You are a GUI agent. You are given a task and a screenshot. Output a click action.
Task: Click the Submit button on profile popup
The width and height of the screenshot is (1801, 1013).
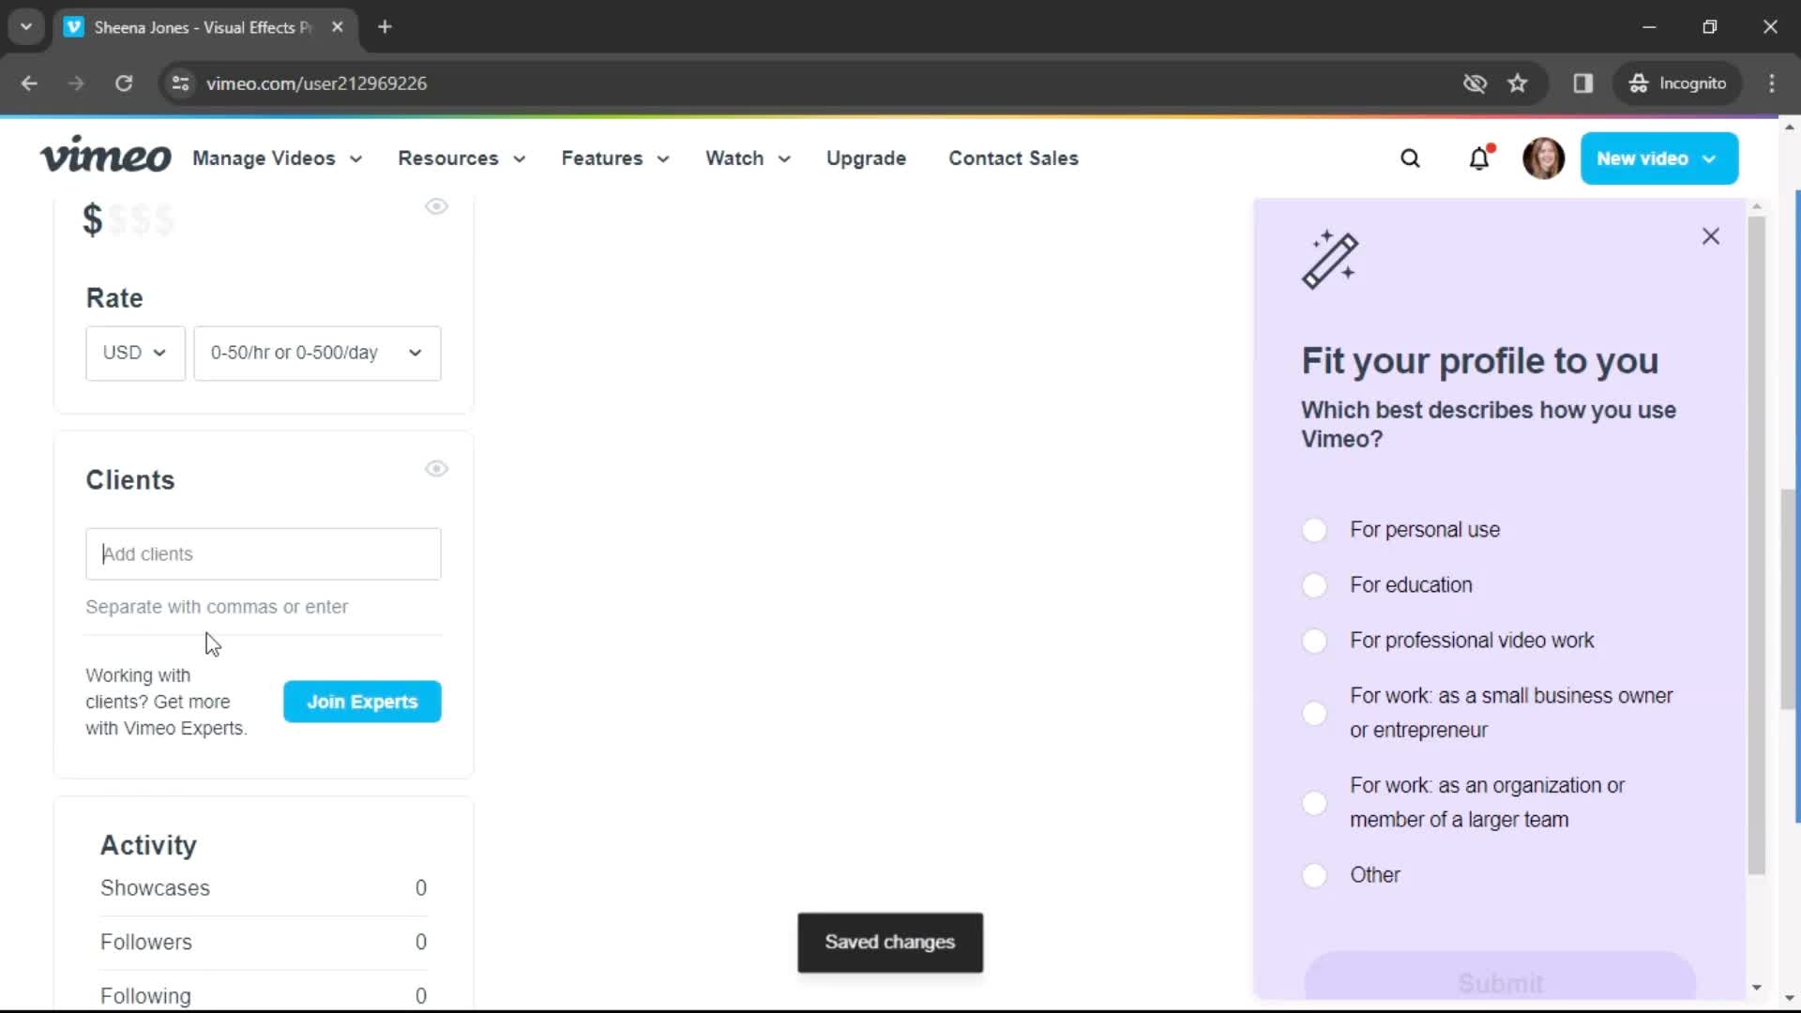coord(1501,982)
